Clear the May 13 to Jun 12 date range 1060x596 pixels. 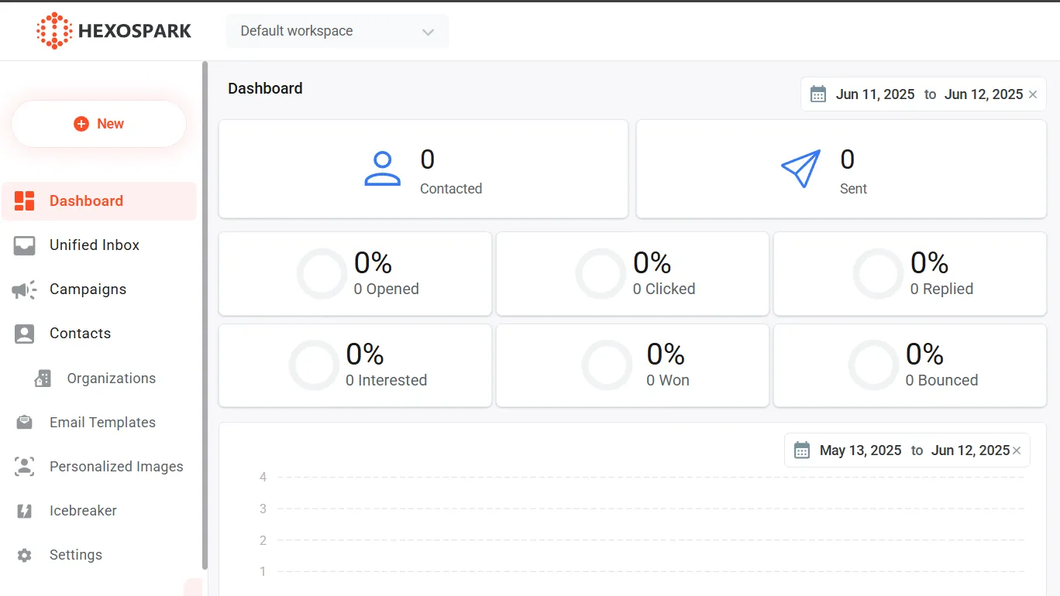tap(1017, 450)
